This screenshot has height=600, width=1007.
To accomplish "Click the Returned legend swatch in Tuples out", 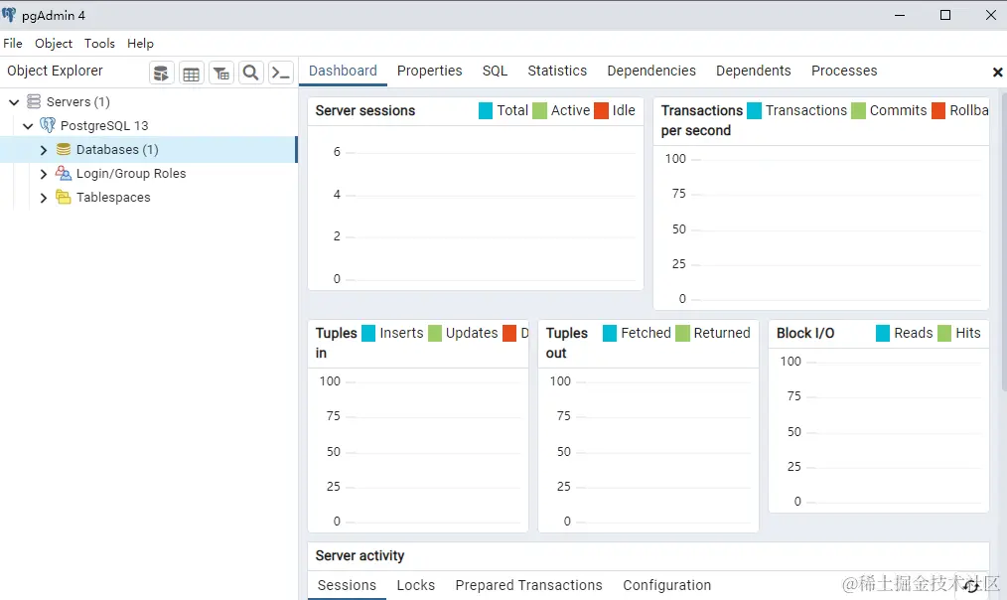I will (682, 333).
